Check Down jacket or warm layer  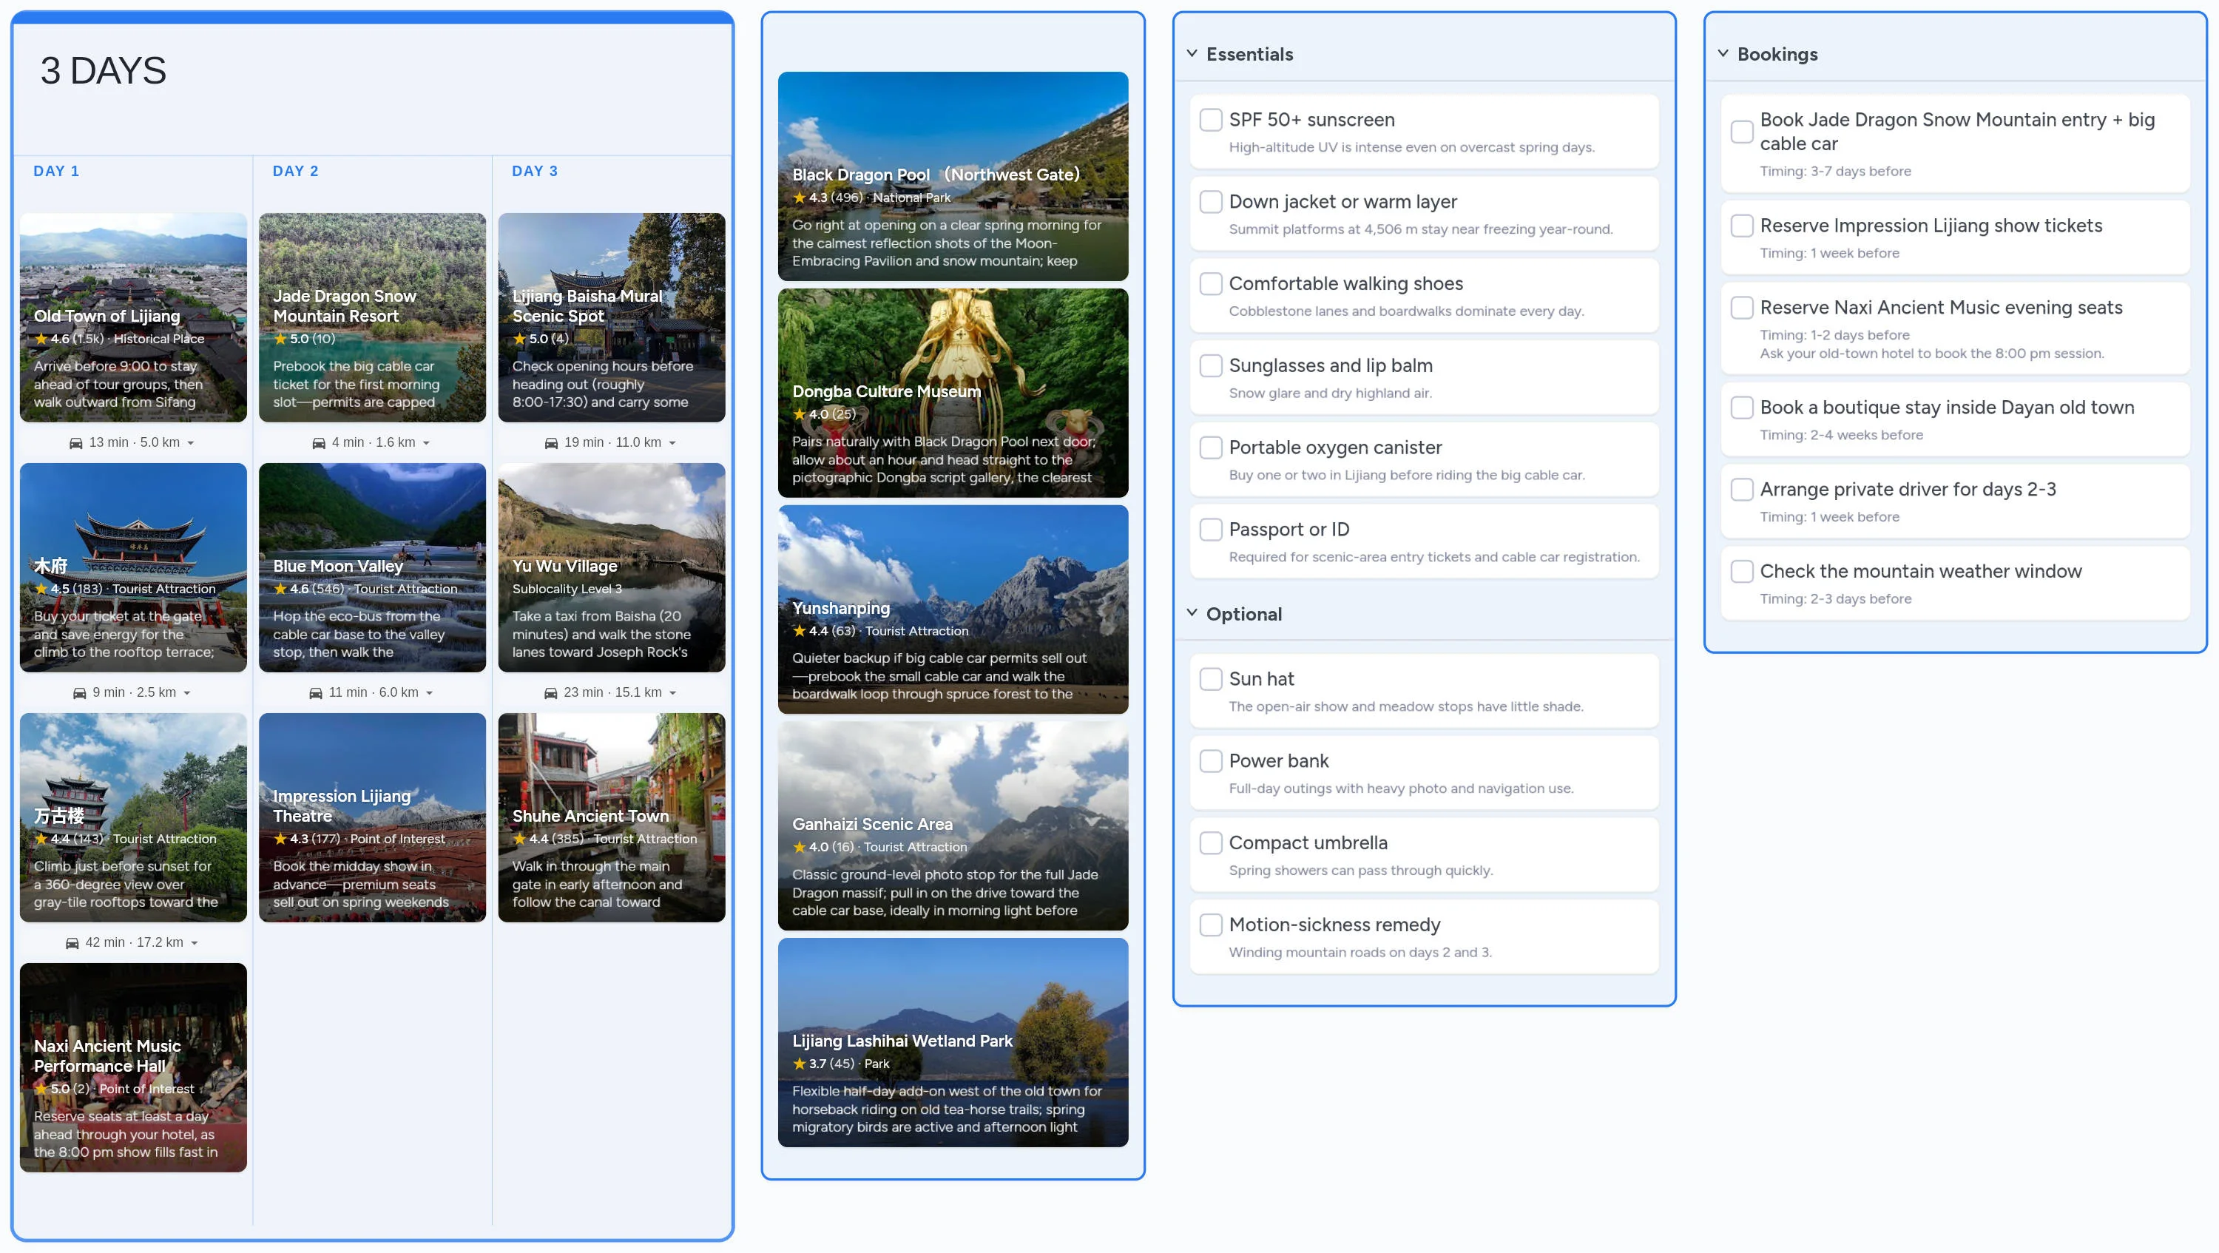[x=1211, y=201]
